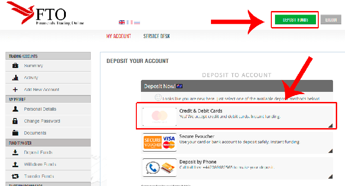Screen dimensions: 345x186
Task: Click the Withdraw Funds upload arrow icon
Action: click(15, 164)
